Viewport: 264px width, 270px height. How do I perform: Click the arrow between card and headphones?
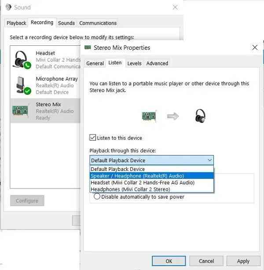click(x=173, y=116)
